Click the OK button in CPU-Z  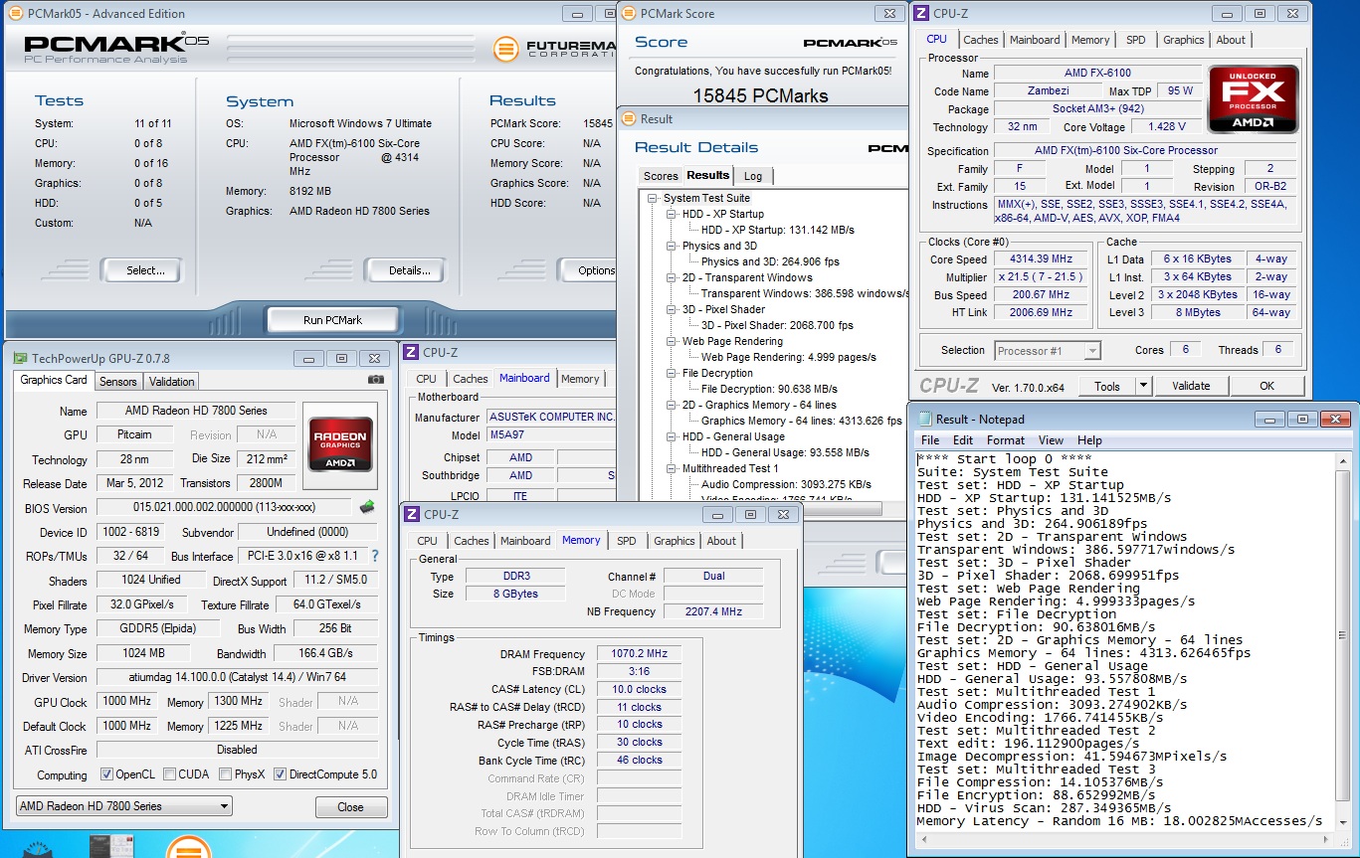pyautogui.click(x=1266, y=386)
